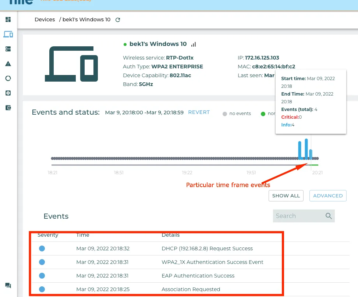The width and height of the screenshot is (358, 297).
Task: Click the large device illustration
Action: tap(71, 64)
